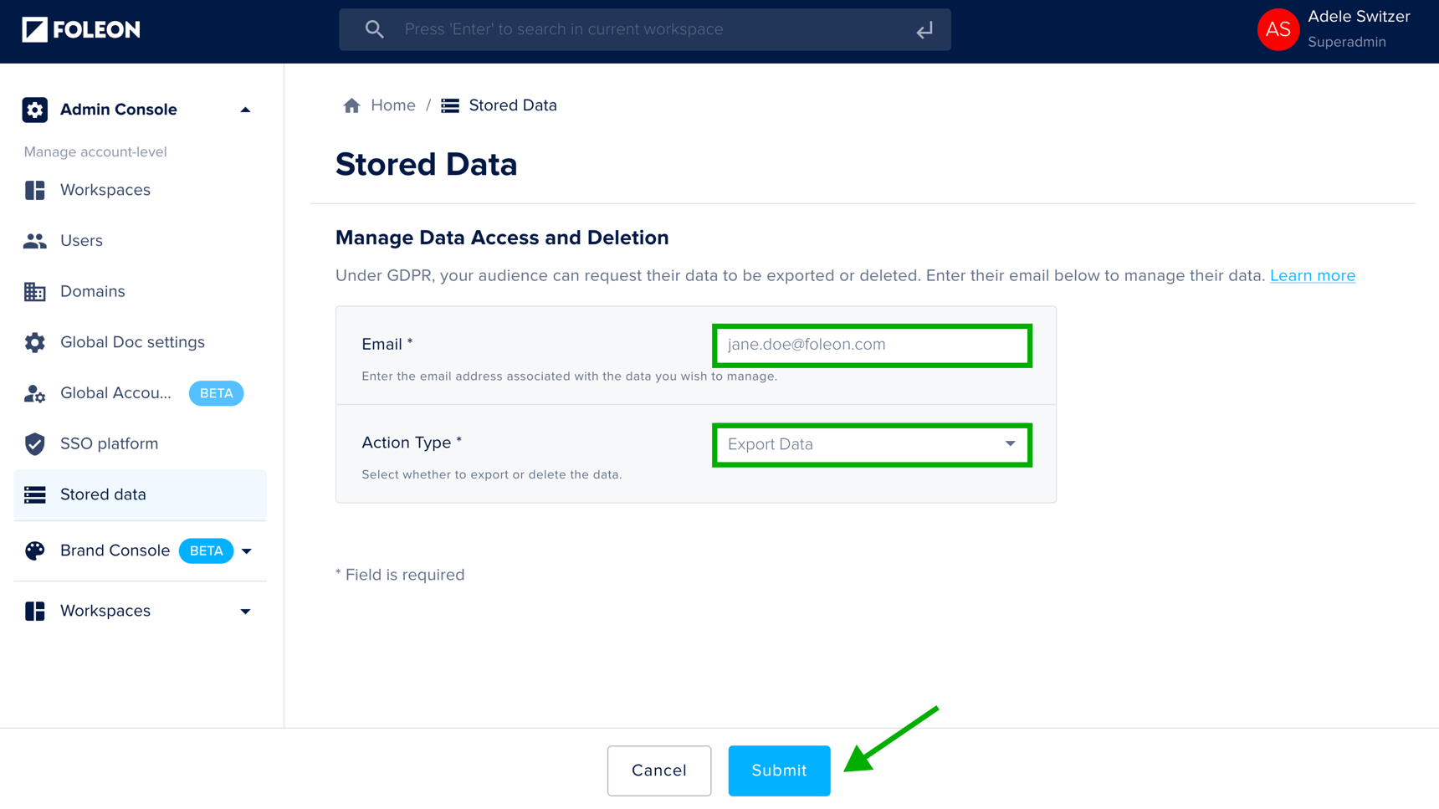Screen dimensions: 1439x809
Task: Click the lower Workspaces section icon
Action: pyautogui.click(x=35, y=611)
